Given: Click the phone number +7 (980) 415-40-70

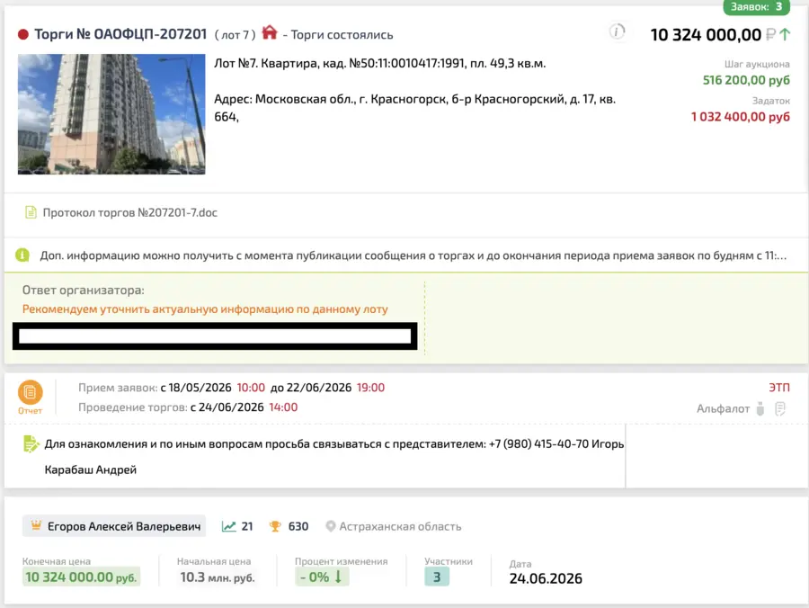Looking at the screenshot, I should tap(538, 444).
